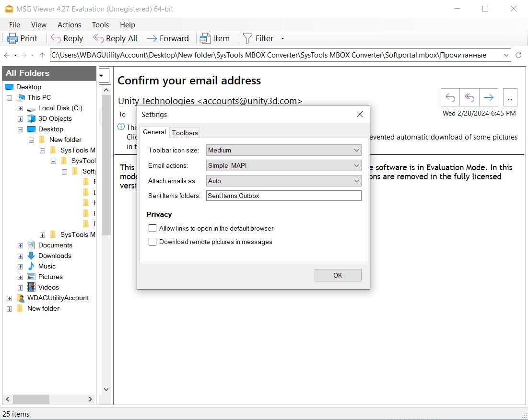Image resolution: width=528 pixels, height=420 pixels.
Task: Click message list scroll up arrow
Action: point(106,90)
